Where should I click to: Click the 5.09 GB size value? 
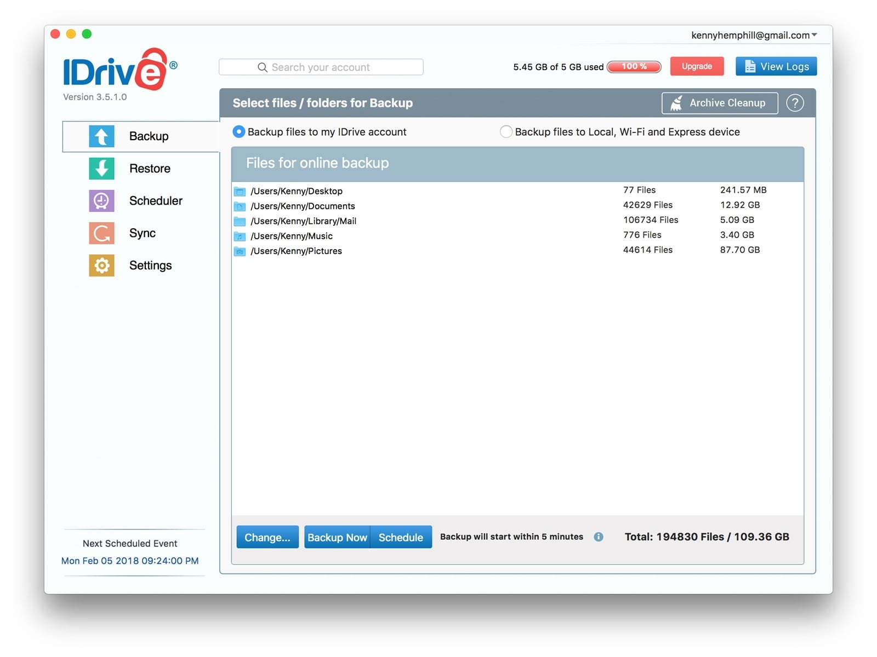point(737,220)
